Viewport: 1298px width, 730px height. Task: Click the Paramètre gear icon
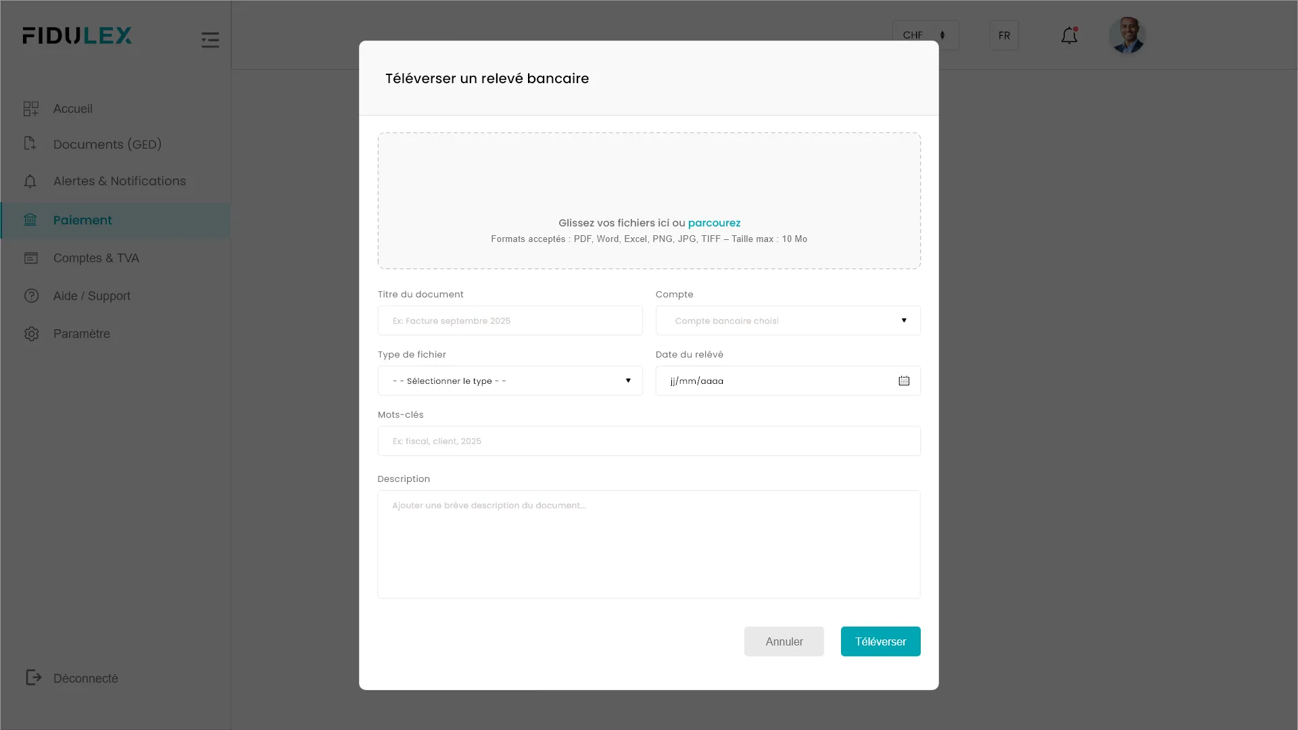click(31, 334)
